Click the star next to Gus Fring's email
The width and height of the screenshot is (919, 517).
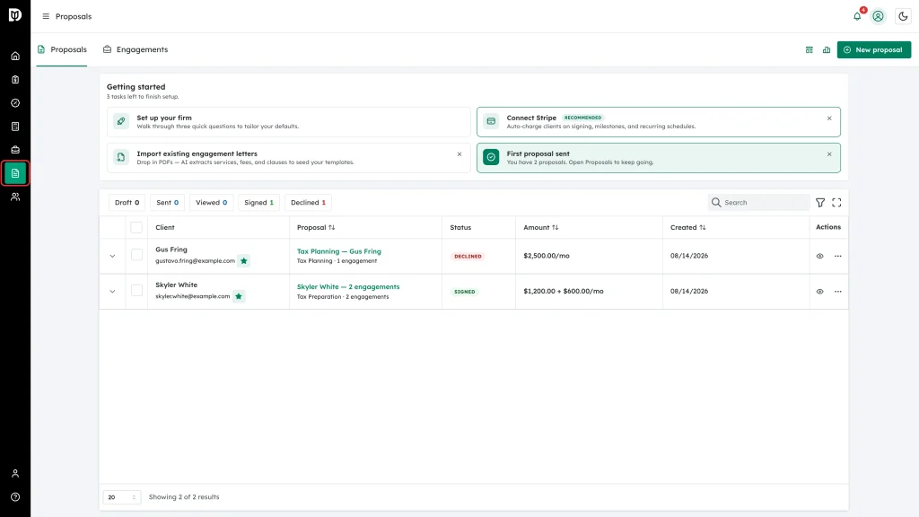point(244,261)
